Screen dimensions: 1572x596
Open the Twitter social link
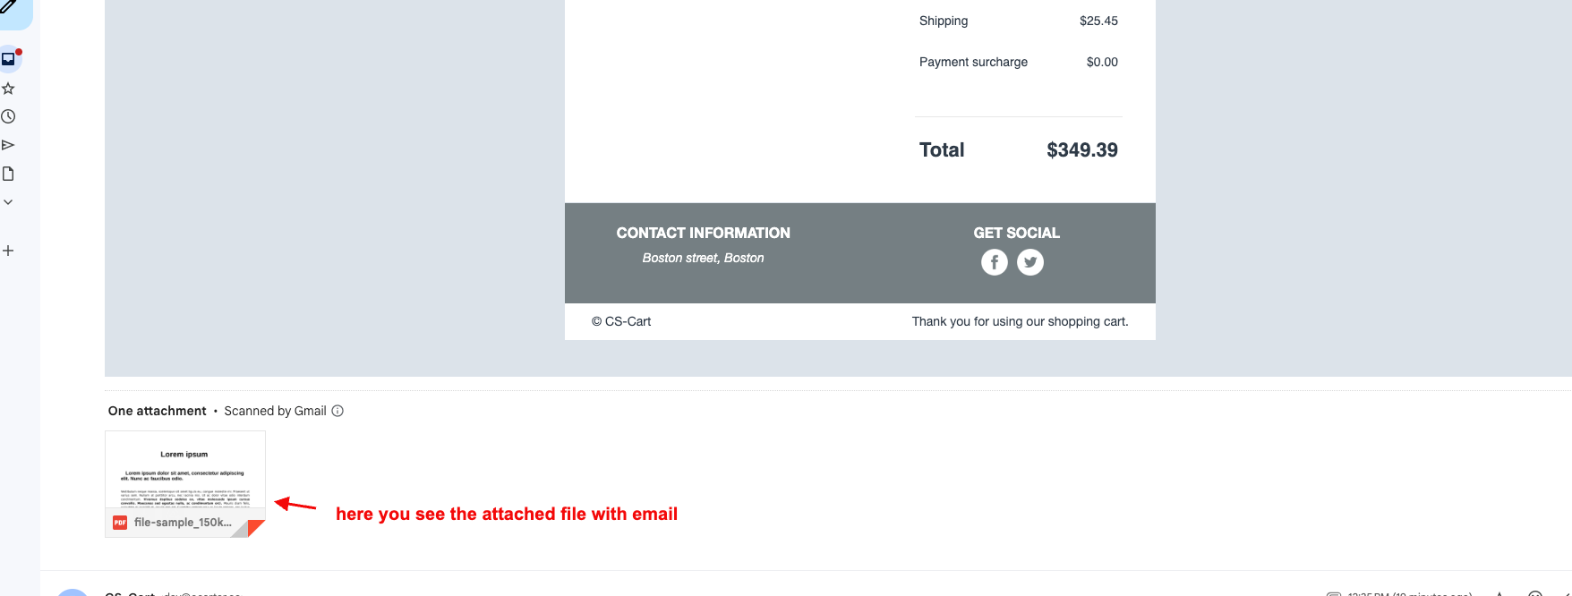pyautogui.click(x=1030, y=262)
